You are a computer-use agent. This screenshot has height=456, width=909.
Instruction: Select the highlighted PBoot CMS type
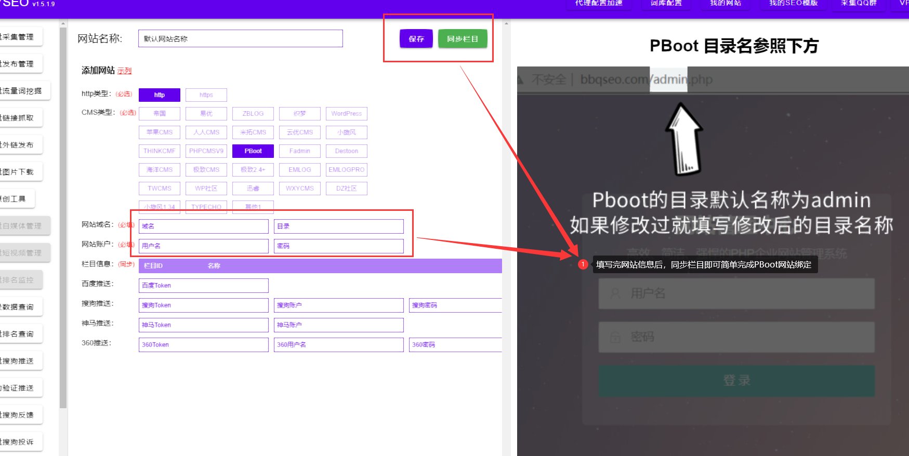253,151
